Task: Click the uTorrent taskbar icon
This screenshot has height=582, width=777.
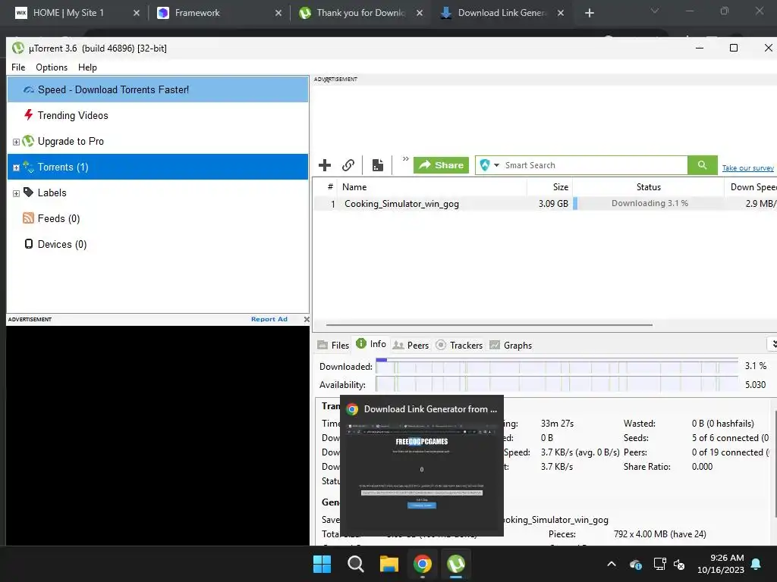Action: (x=456, y=564)
